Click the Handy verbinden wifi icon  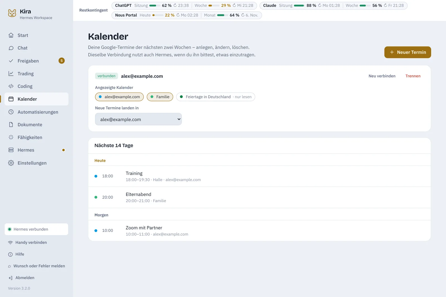click(10, 243)
